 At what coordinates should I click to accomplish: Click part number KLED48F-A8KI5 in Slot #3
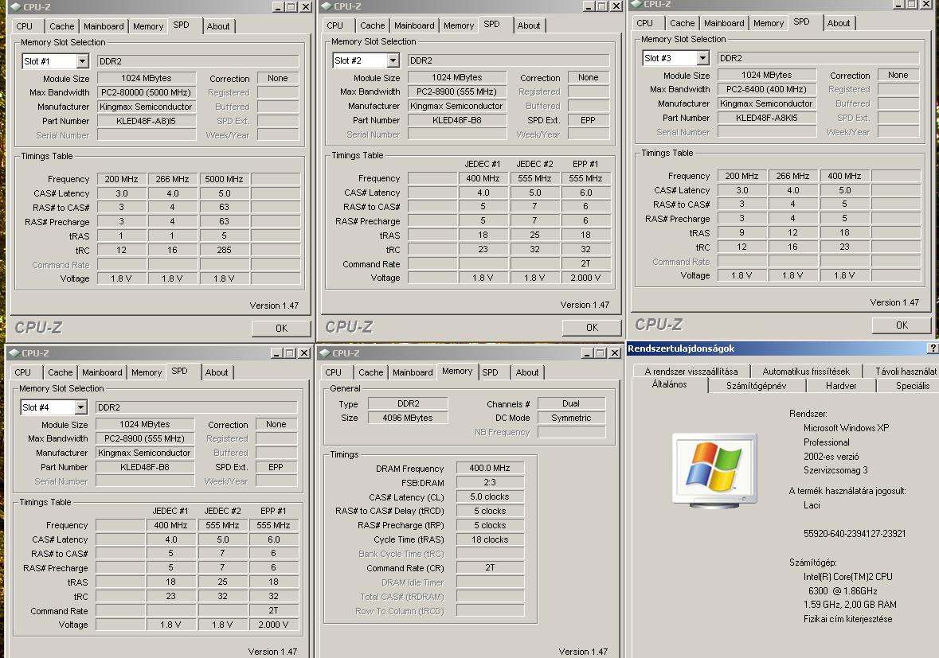(766, 119)
